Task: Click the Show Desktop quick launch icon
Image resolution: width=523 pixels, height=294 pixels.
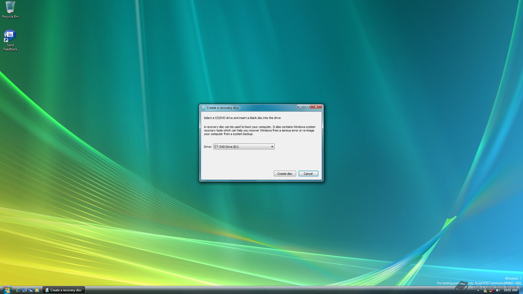Action: [x=25, y=290]
